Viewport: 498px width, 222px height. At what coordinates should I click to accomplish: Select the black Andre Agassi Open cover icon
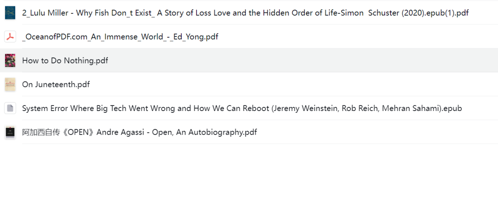10,132
